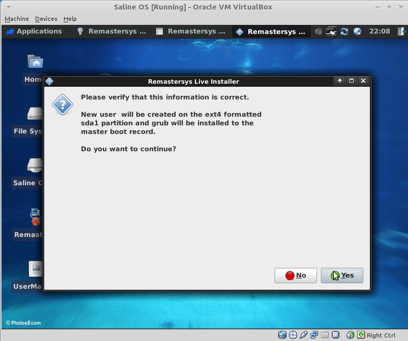
Task: Click the Applications menu mouse logo icon
Action: (x=9, y=31)
